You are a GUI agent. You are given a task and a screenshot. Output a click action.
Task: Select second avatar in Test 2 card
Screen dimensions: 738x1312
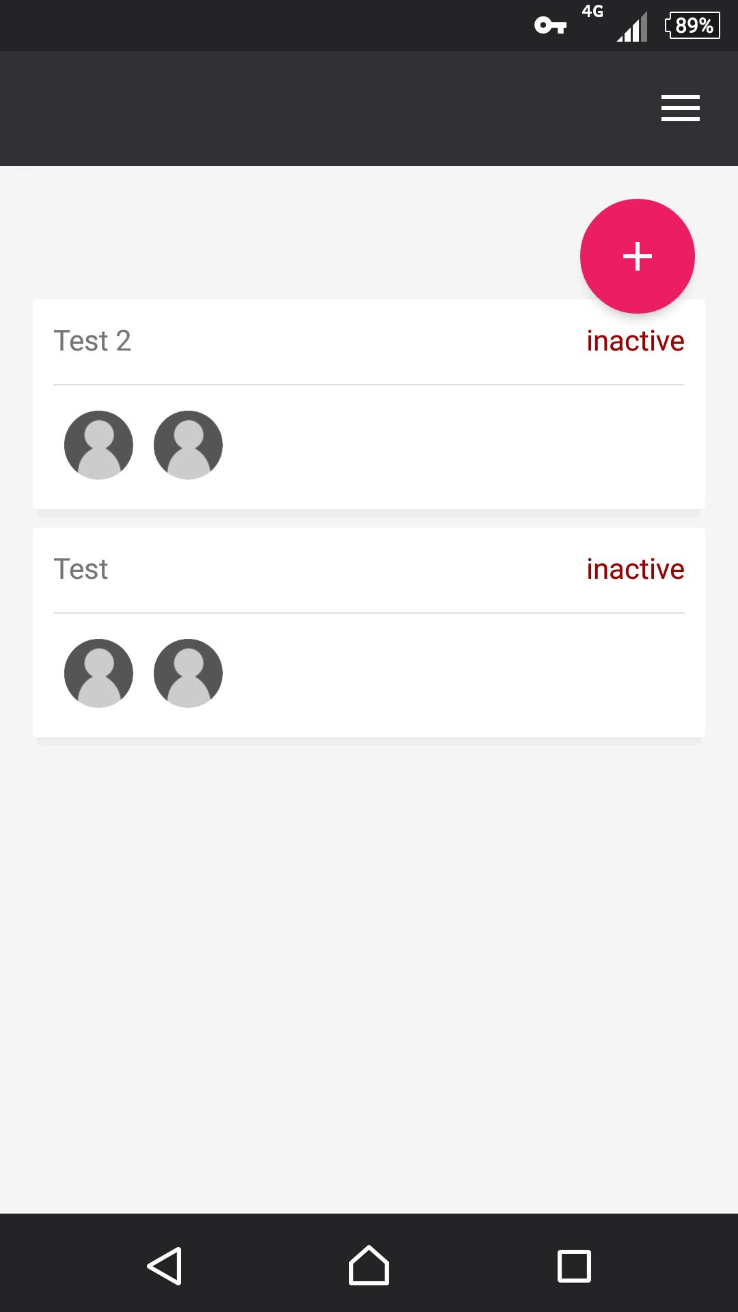click(188, 445)
